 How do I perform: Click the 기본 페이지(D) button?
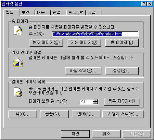click(x=84, y=43)
